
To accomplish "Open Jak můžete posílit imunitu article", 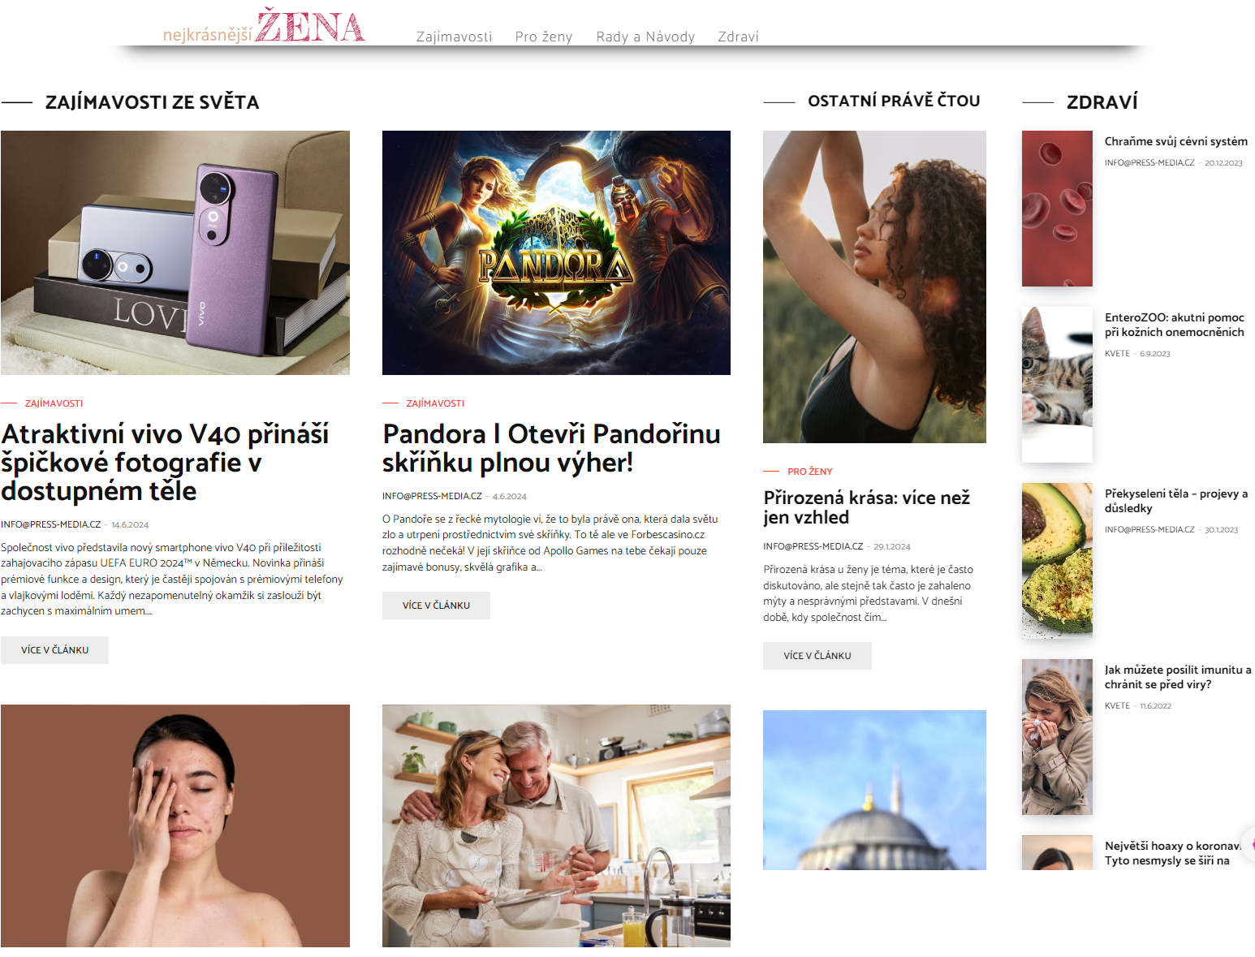I will pos(1177,677).
